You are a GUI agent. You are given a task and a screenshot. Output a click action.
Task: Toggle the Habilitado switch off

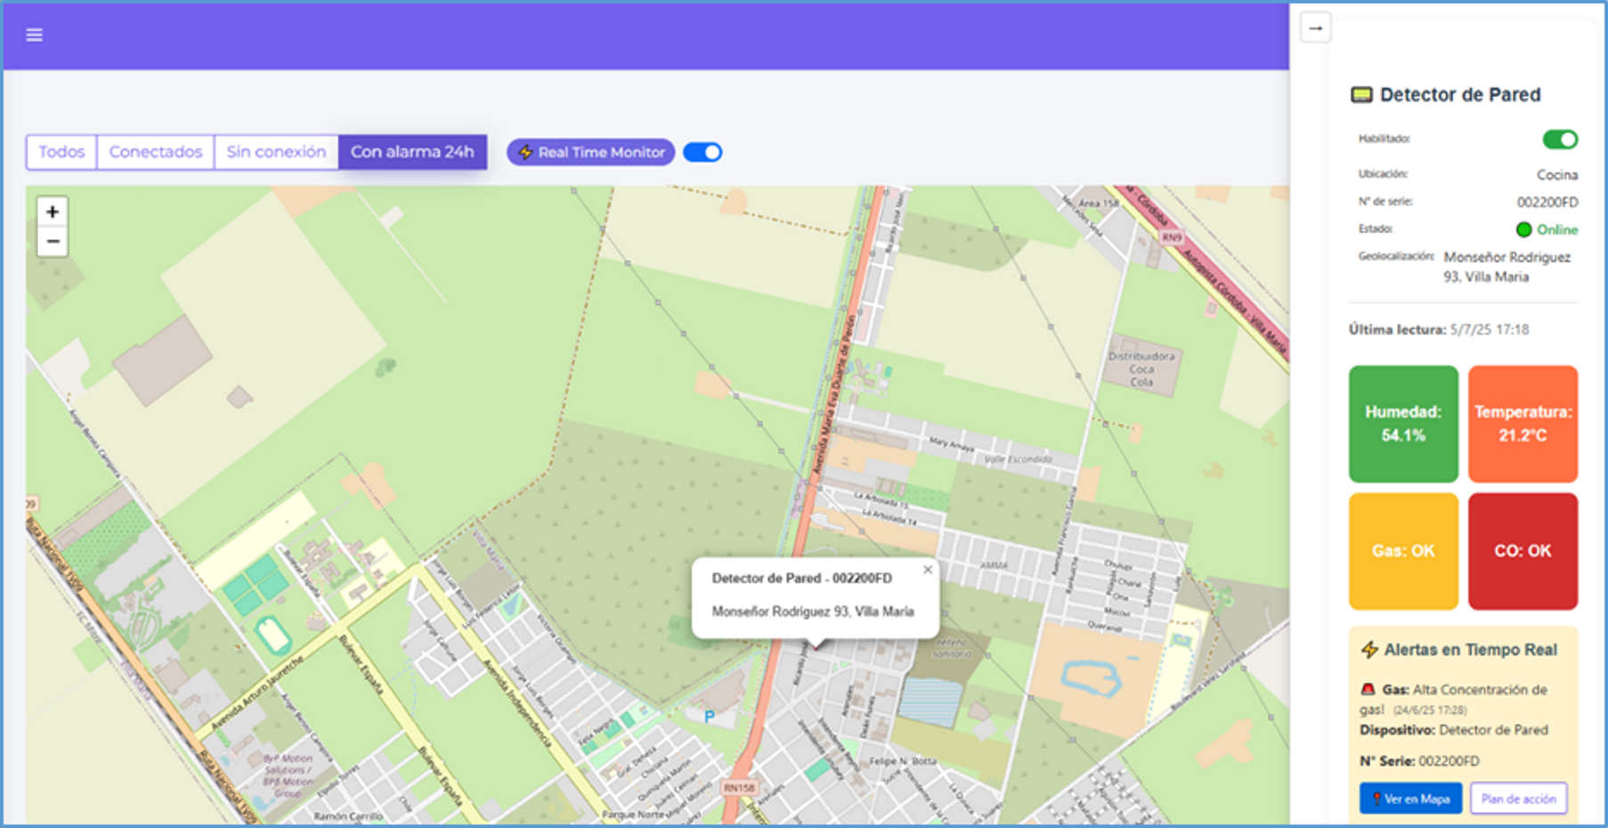[1560, 139]
